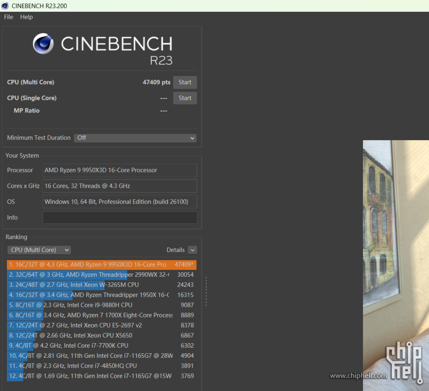429x391 pixels.
Task: Click the empty Info input field
Action: [120, 218]
